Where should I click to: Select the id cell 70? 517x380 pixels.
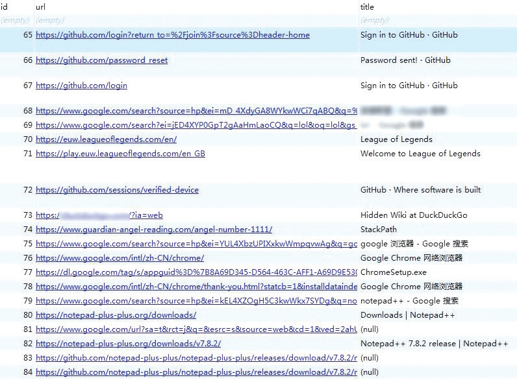(28, 139)
